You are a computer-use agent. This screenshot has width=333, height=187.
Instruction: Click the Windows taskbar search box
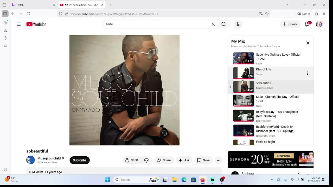tap(137, 180)
